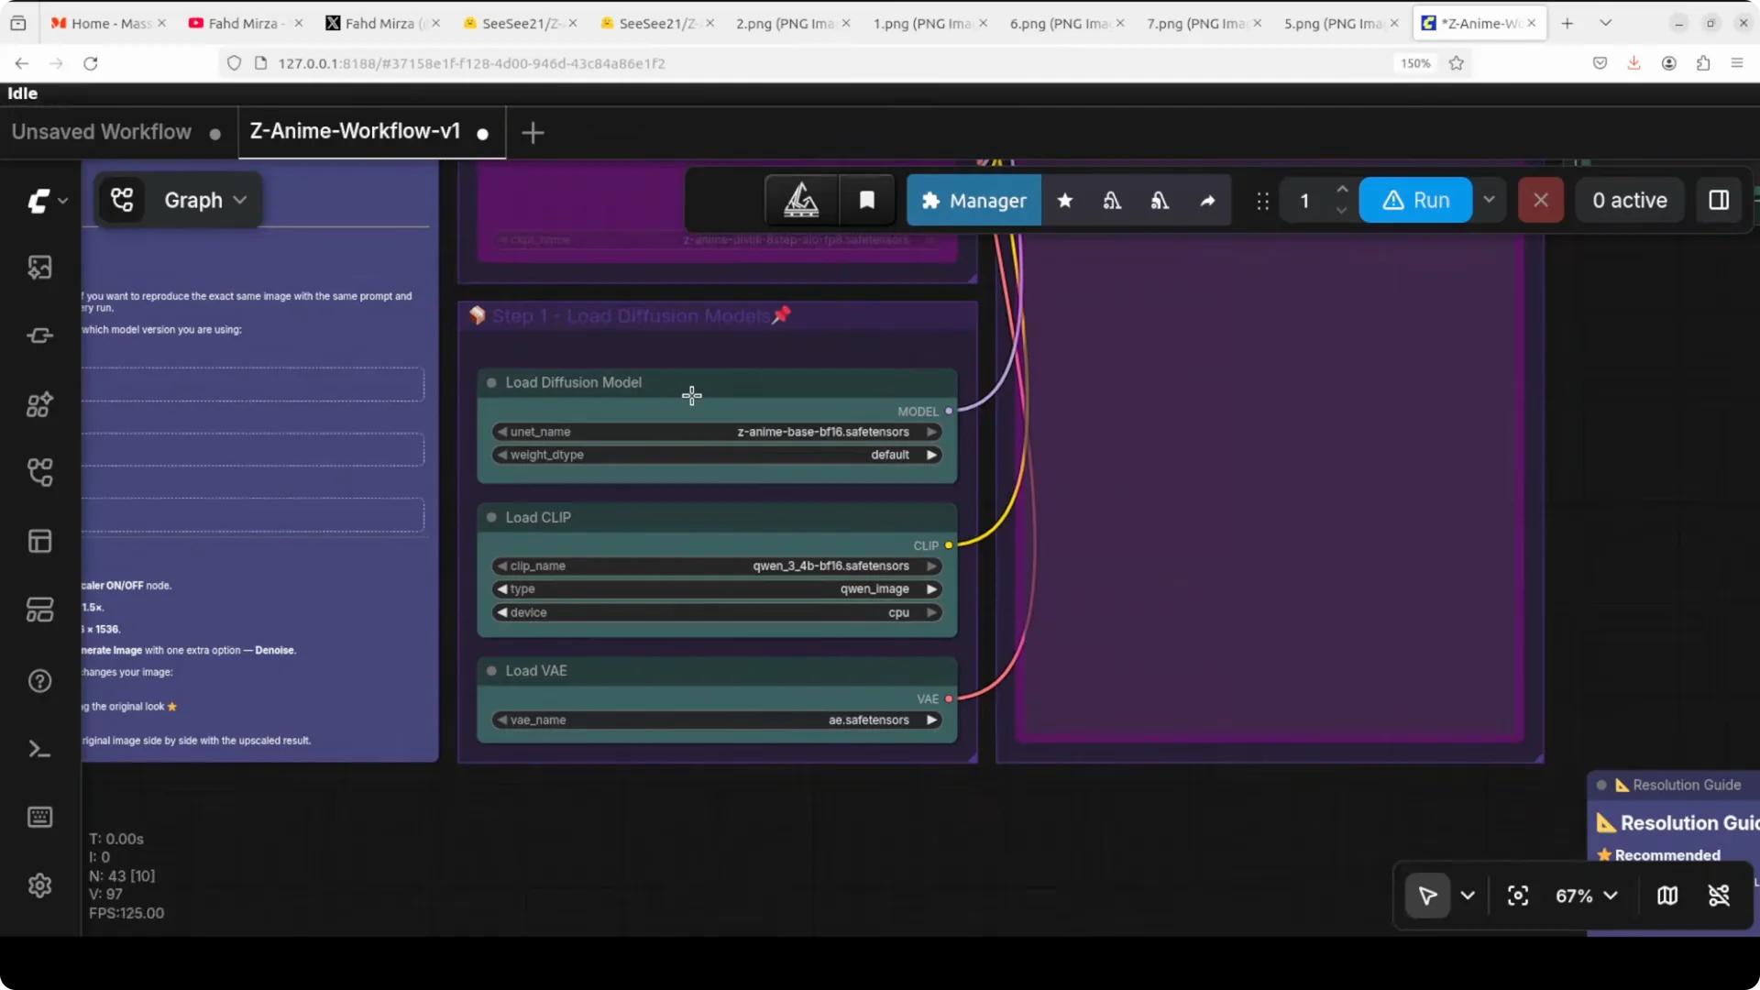The width and height of the screenshot is (1760, 990).
Task: Toggle the right side panel icon
Action: [1719, 200]
